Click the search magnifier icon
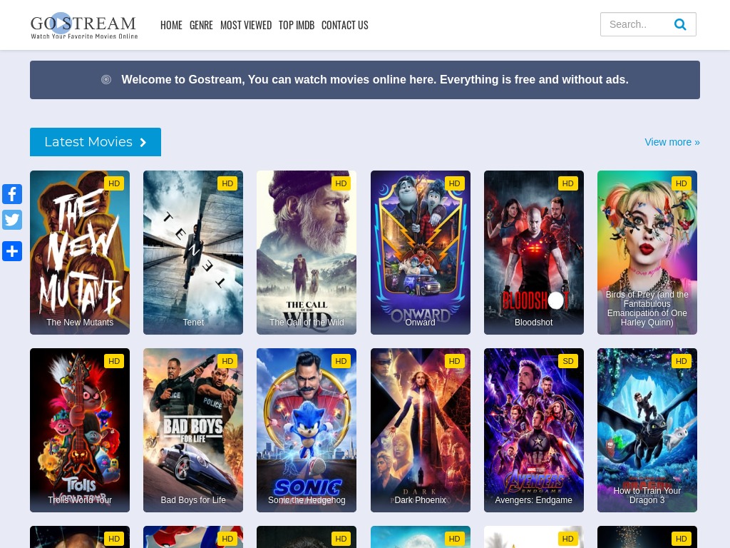This screenshot has height=548, width=730. coord(680,24)
